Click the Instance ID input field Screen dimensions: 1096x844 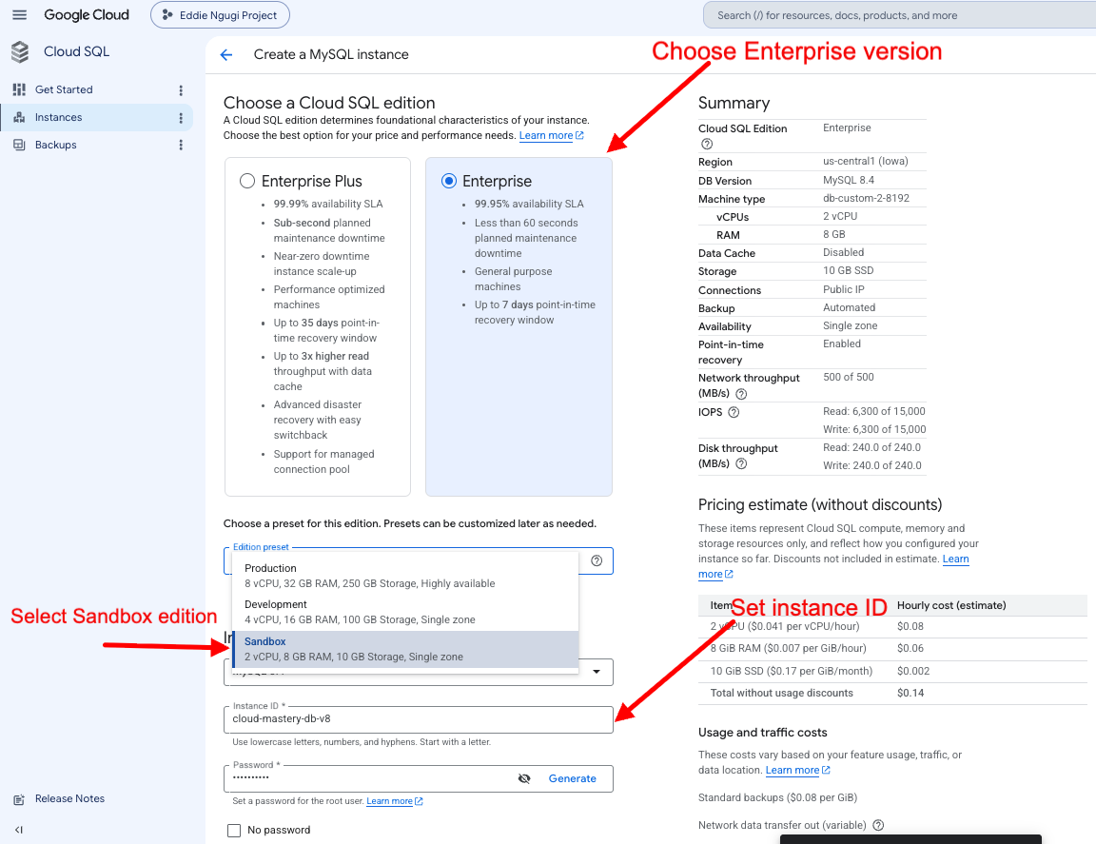click(x=418, y=718)
